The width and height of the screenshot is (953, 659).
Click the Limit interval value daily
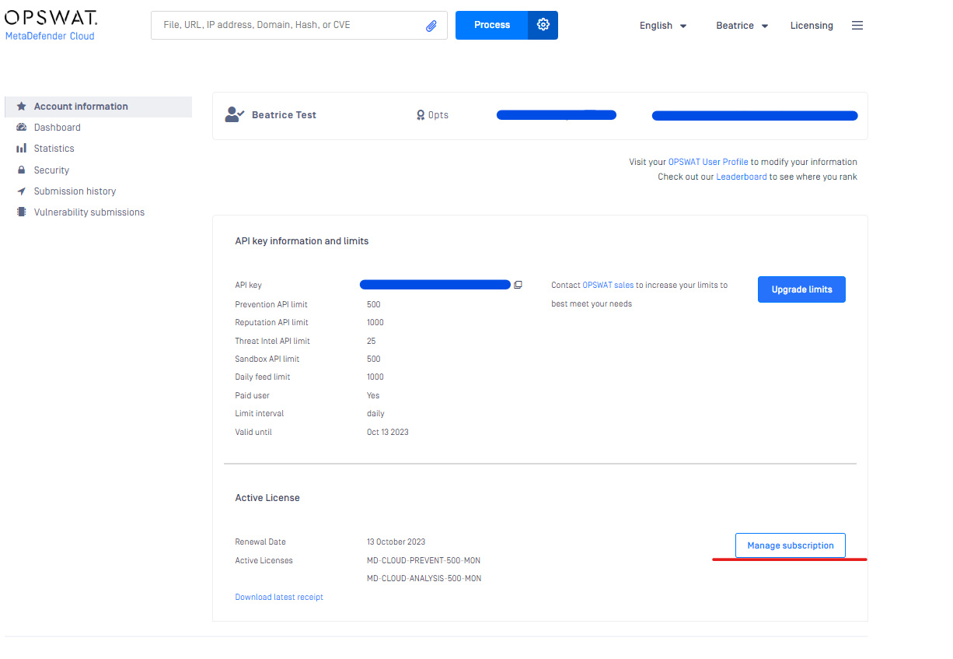(376, 413)
